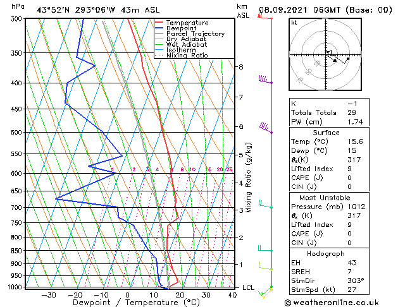
Task: Click the 'Dewpoint / Temperature (°C)' axis title
Action: click(x=136, y=303)
